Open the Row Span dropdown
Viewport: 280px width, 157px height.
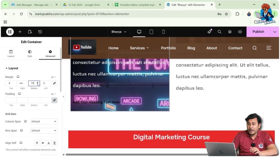point(44,131)
